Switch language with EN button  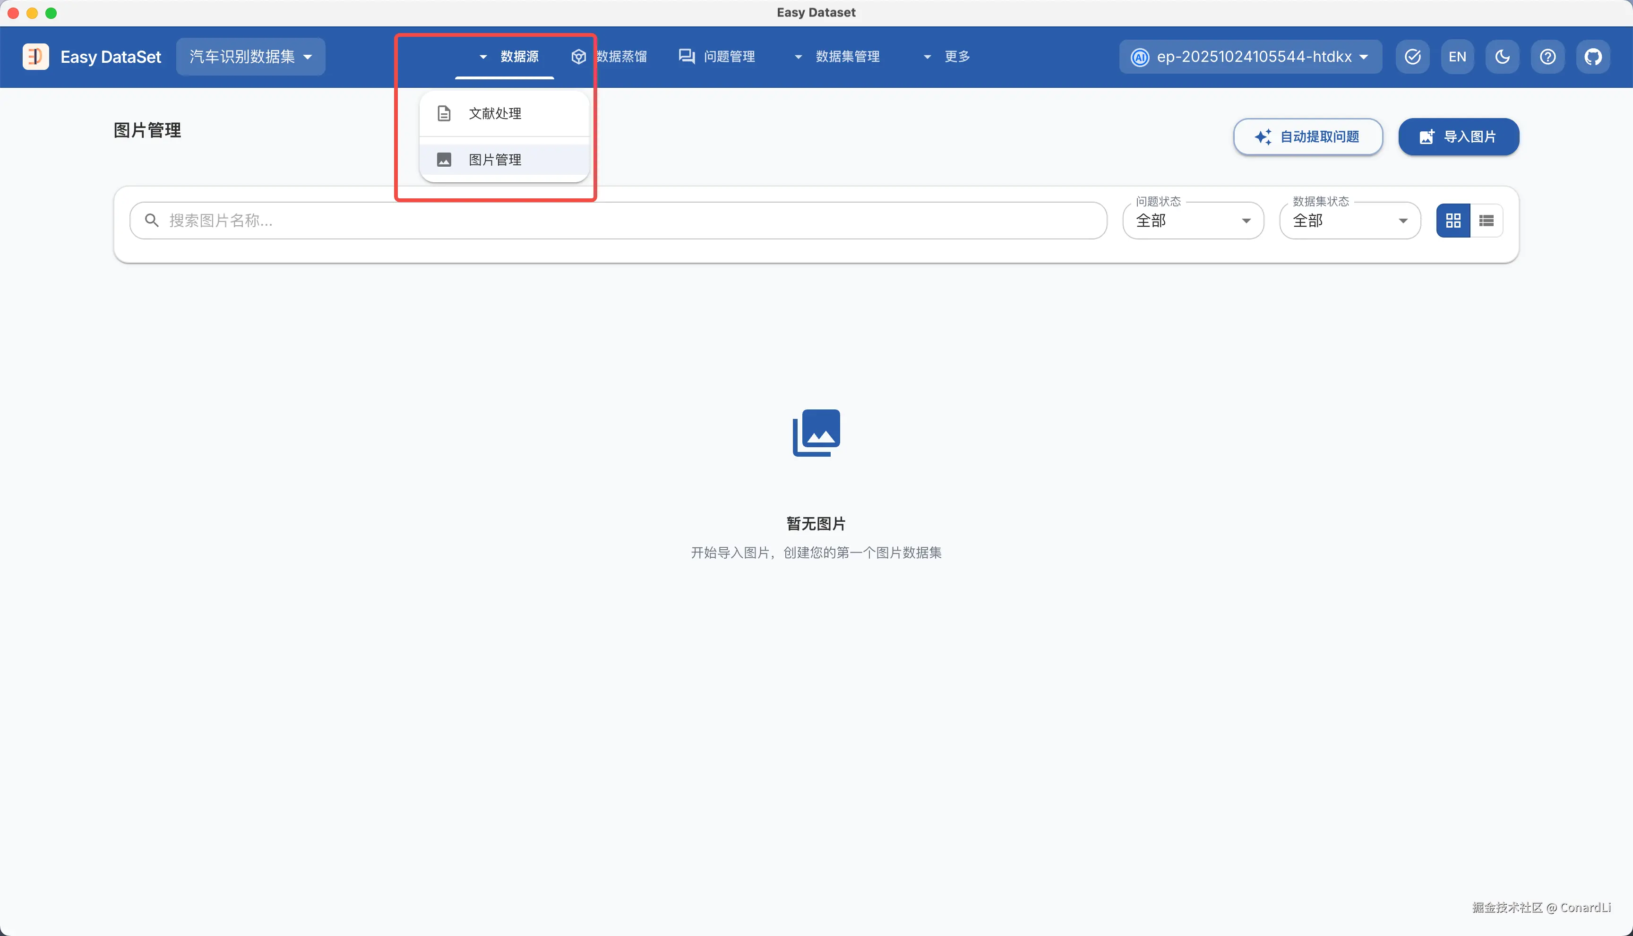[x=1457, y=57]
